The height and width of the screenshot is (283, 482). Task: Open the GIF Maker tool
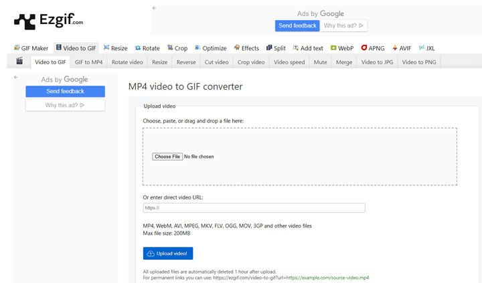click(31, 48)
